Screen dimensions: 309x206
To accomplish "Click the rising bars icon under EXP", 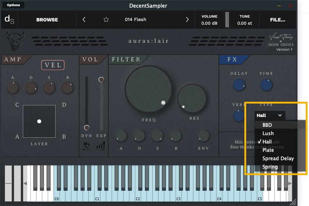I will 101,146.
